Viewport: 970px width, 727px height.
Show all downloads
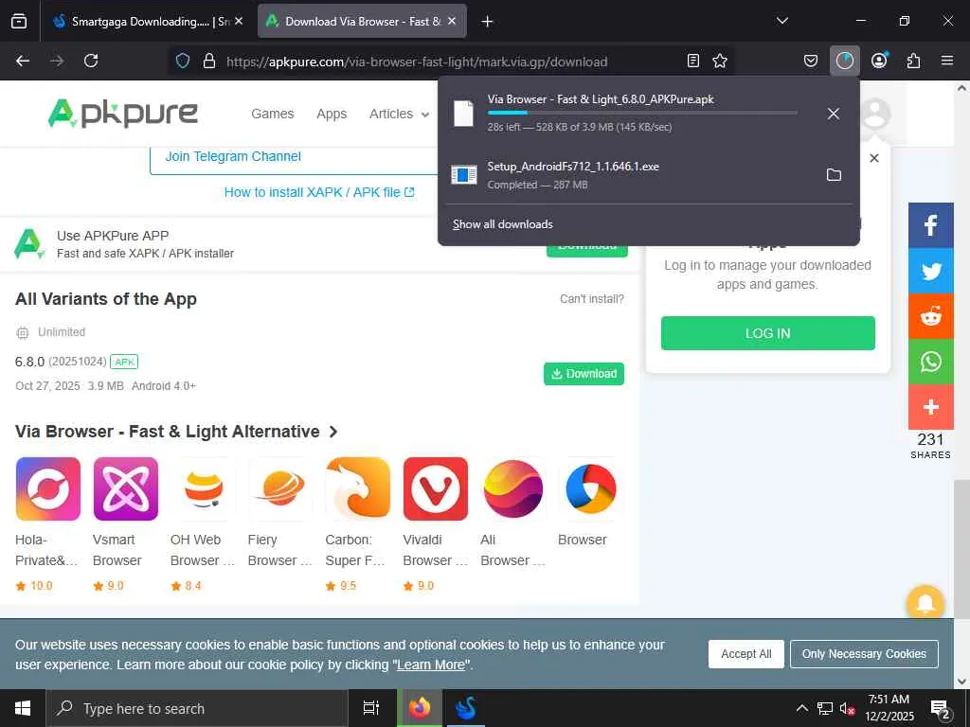[503, 224]
